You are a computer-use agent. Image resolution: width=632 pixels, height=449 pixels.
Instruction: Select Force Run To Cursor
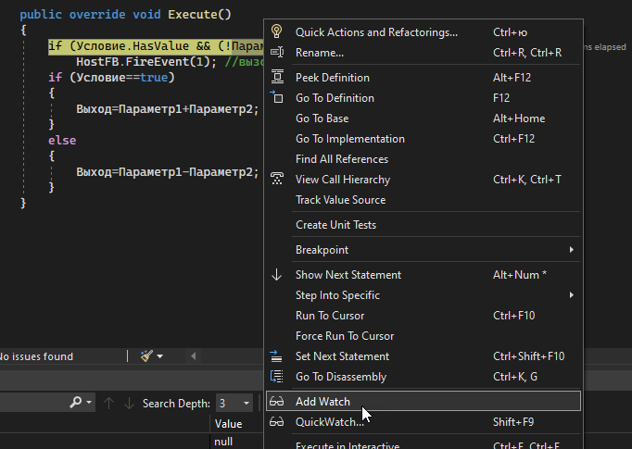(423, 336)
